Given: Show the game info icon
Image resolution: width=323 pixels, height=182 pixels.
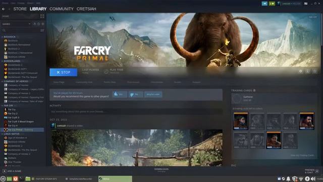Looking at the screenshot, I should point(307,71).
